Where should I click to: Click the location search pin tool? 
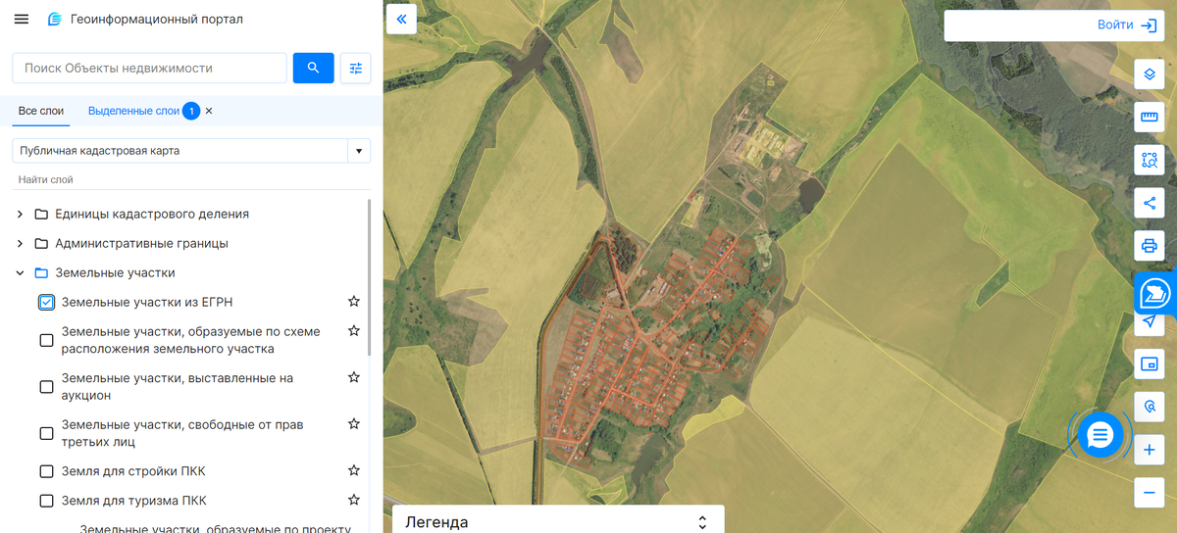[x=1151, y=407]
